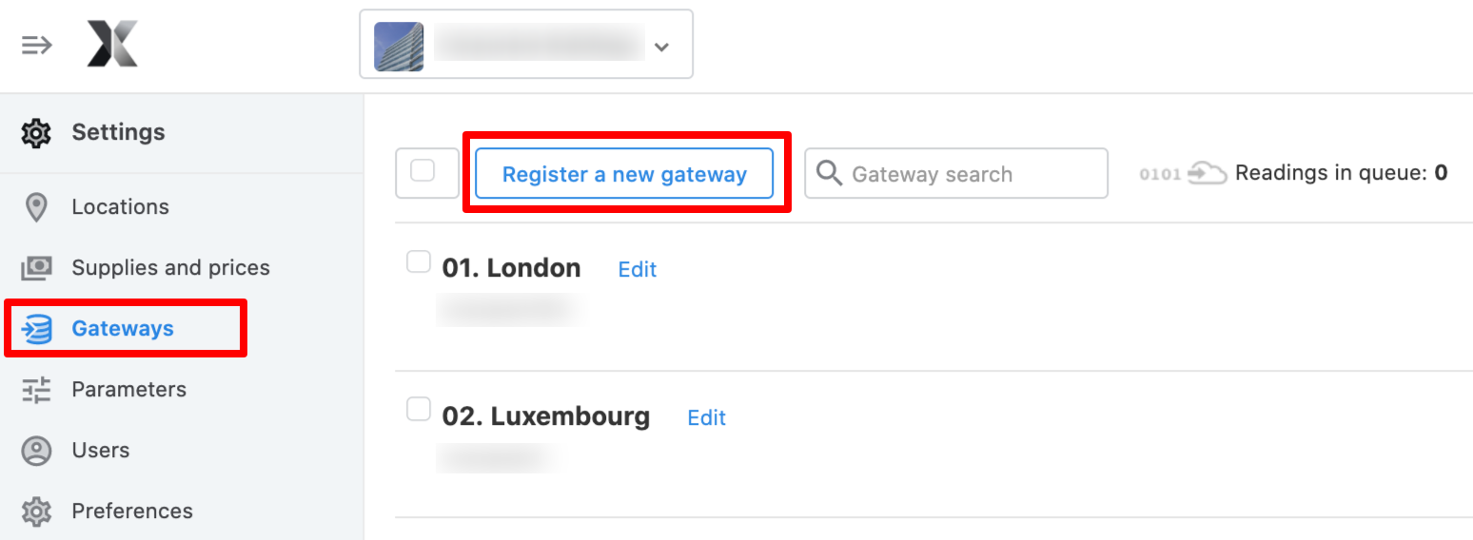Click the Settings gear icon in sidebar header
This screenshot has height=540, width=1473.
tap(36, 132)
